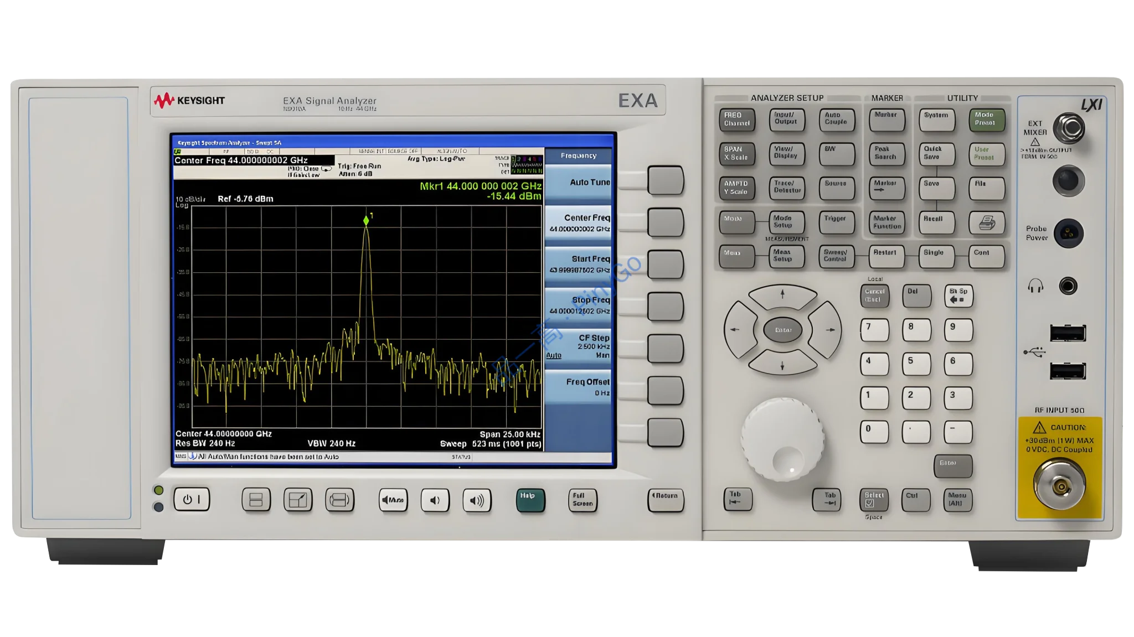This screenshot has width=1134, height=637.
Task: Open the Meas Setup key
Action: pyautogui.click(x=787, y=256)
